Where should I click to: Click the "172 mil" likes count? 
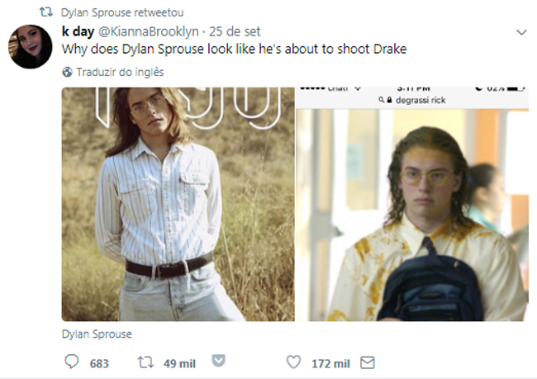[x=330, y=363]
